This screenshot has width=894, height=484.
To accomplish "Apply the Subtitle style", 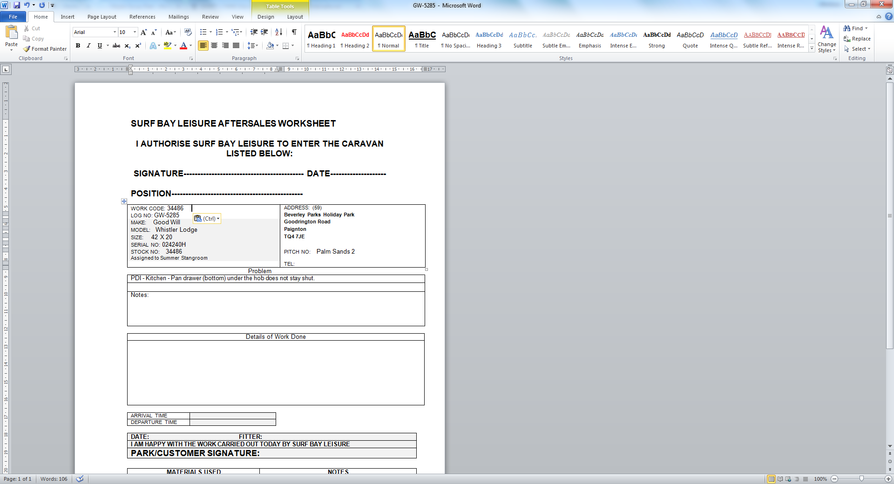I will click(523, 39).
